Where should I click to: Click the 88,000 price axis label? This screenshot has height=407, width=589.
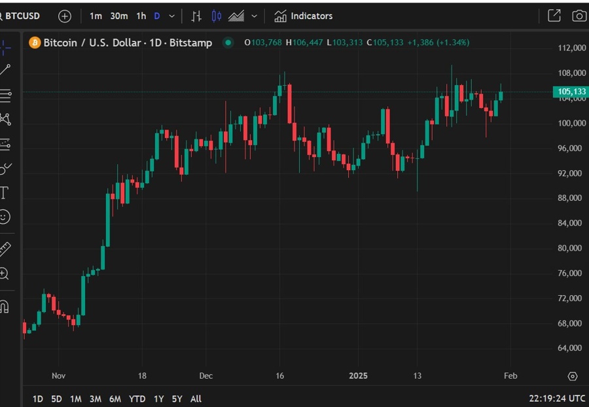coord(570,198)
